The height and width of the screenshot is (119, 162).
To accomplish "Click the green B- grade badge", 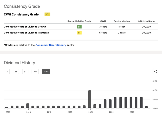I will coord(79,27).
